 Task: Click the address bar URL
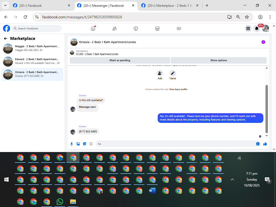[x=82, y=17]
